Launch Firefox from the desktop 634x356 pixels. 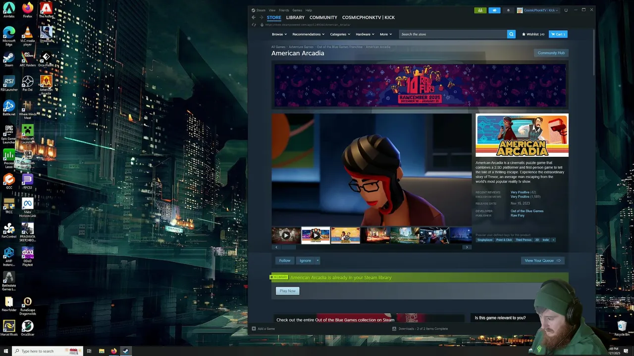28,10
